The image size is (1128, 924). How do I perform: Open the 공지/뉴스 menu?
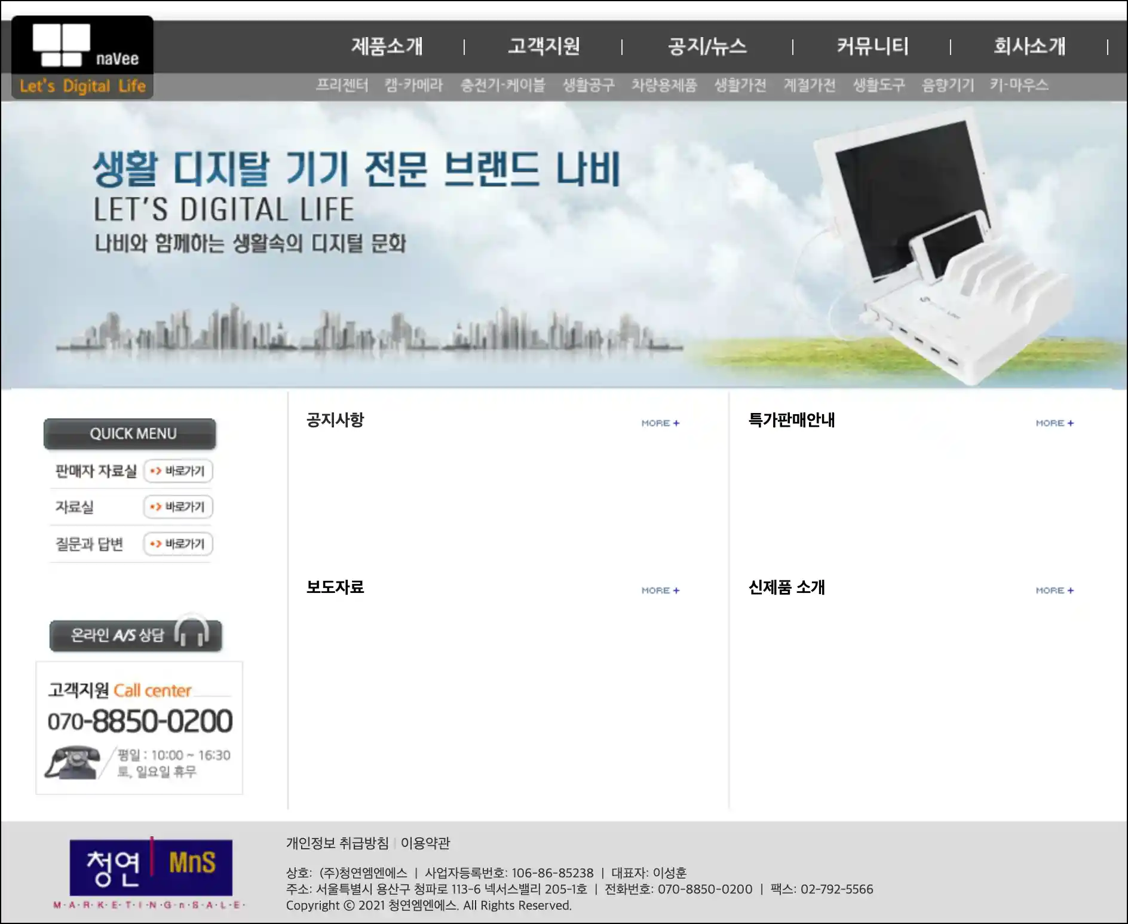(x=707, y=46)
